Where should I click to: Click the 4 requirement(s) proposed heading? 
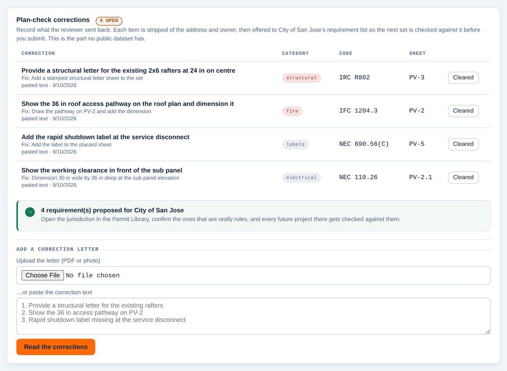pyautogui.click(x=112, y=210)
